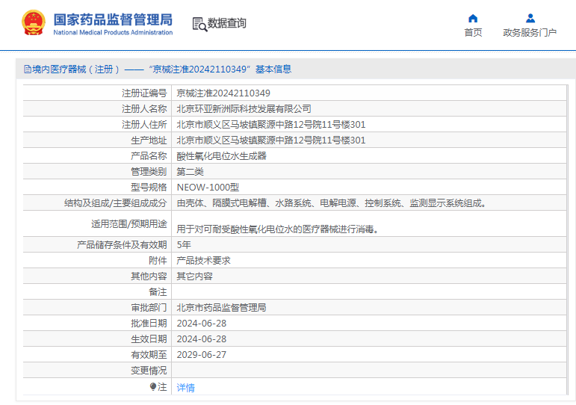Click the 注册人名称 label
Viewport: 576px width, 405px height.
144,109
